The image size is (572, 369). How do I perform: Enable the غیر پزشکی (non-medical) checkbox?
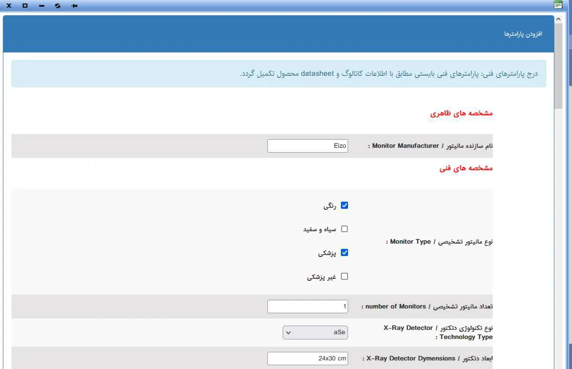tap(344, 277)
